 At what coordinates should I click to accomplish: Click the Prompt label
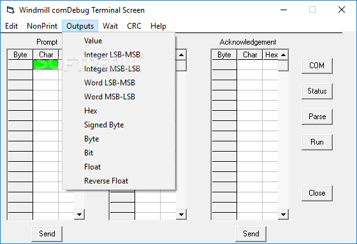(47, 42)
